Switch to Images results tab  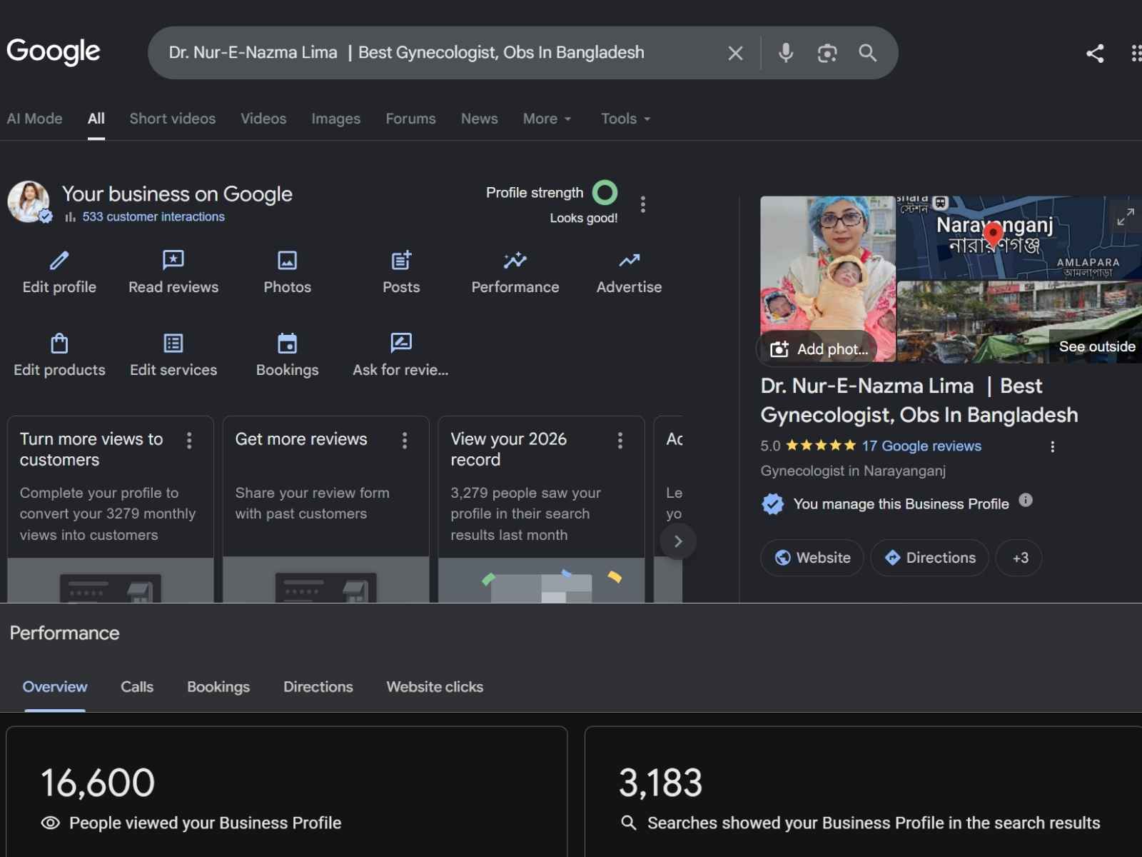point(336,119)
